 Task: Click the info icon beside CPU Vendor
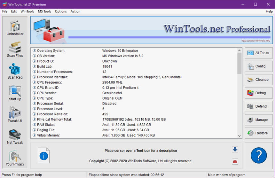[x=35, y=93]
